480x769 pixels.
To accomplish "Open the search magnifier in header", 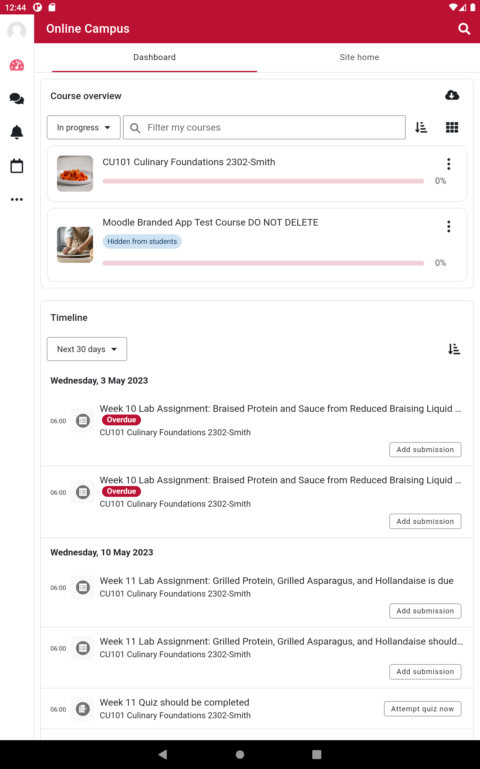I will tap(464, 29).
